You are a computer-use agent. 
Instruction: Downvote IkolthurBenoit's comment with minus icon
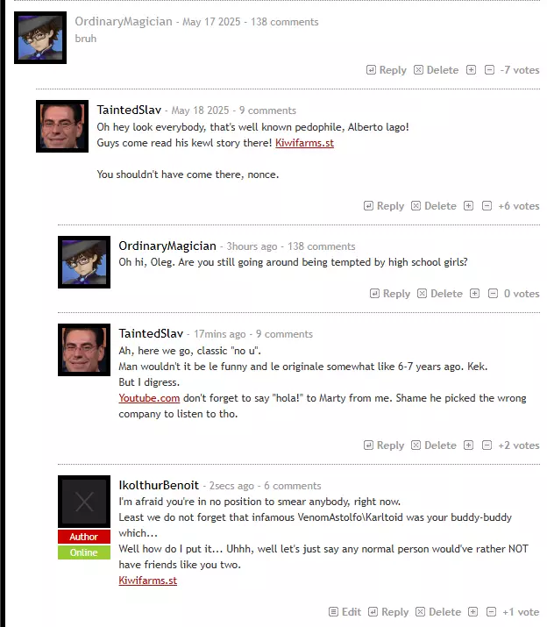click(x=492, y=612)
